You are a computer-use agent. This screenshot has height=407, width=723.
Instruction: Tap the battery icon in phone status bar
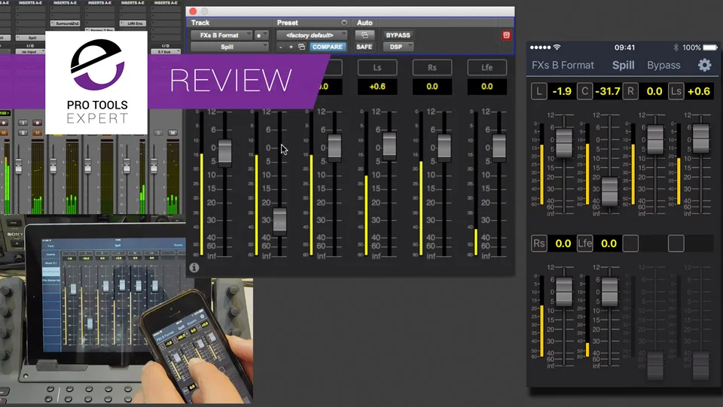point(710,47)
